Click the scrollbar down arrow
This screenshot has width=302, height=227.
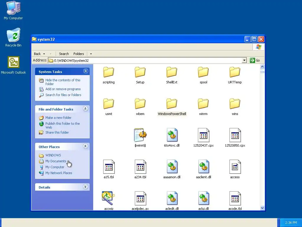[262, 208]
